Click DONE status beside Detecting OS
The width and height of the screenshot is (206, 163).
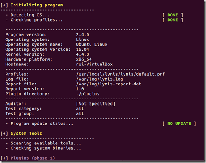coord(173,15)
